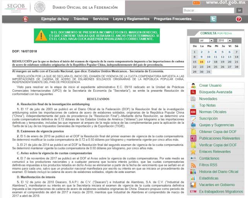Click the Ir search button

tap(239, 10)
